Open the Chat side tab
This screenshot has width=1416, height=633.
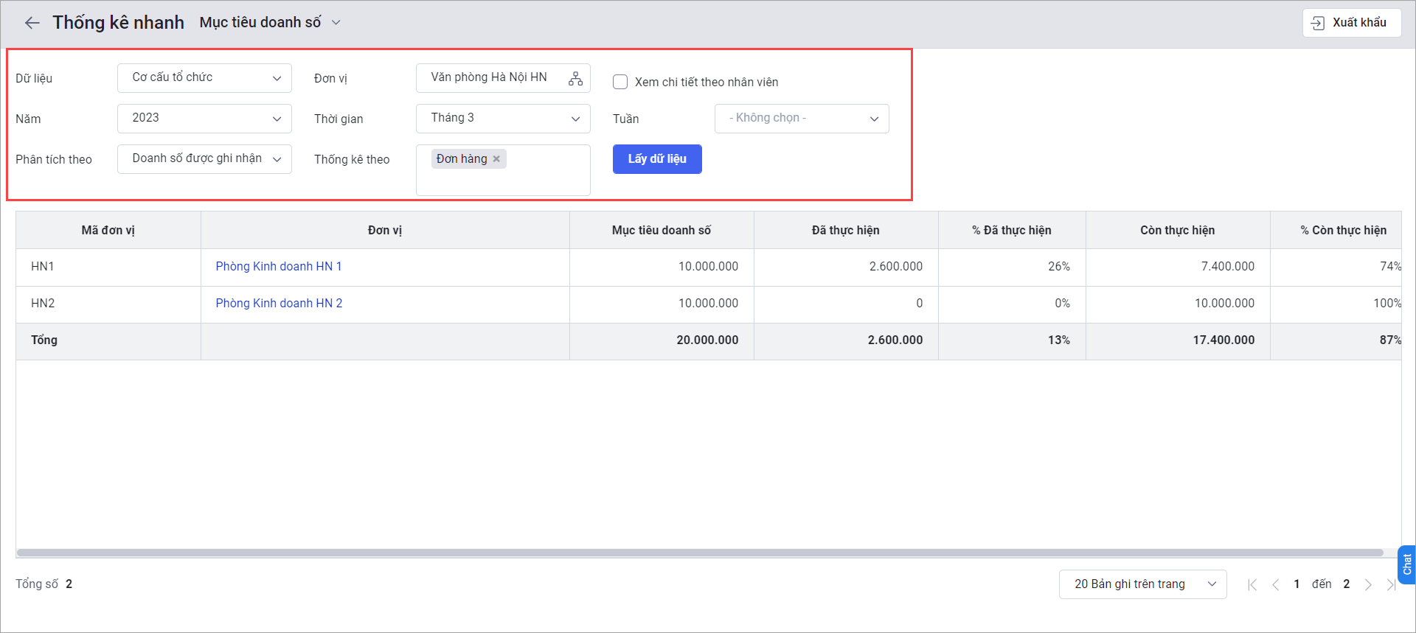[1406, 564]
